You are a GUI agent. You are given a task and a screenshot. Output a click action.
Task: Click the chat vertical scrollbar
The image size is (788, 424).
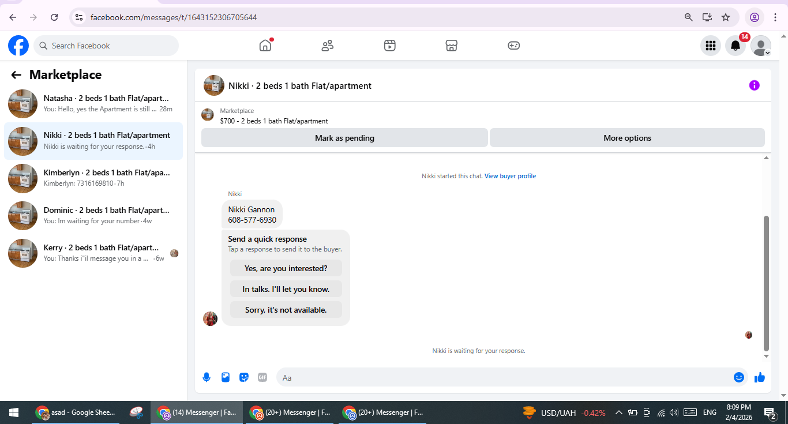[766, 283]
